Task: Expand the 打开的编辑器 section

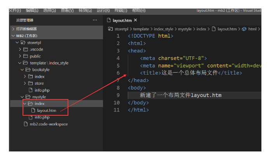Action: pyautogui.click(x=56, y=29)
